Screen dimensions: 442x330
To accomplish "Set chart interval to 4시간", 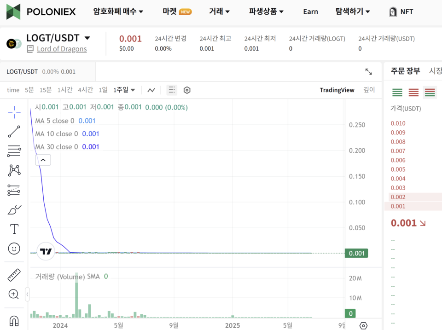I will tap(86, 90).
